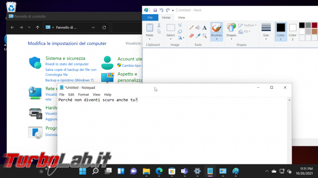Select the Text tool in Paint

pyautogui.click(x=204, y=28)
